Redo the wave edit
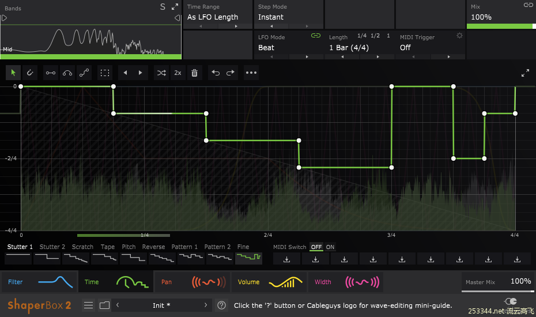 (x=231, y=73)
